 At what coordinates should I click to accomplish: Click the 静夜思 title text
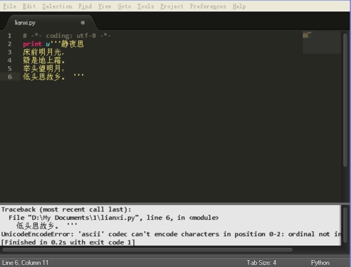point(72,44)
